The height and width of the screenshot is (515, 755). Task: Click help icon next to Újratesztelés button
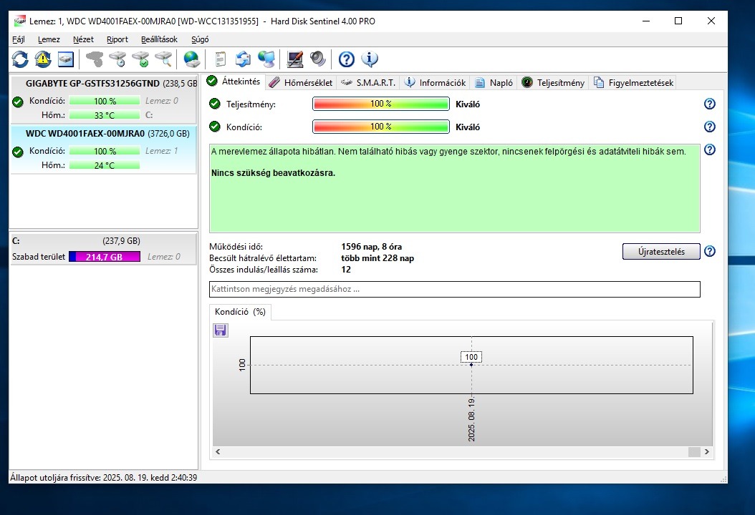click(x=710, y=251)
